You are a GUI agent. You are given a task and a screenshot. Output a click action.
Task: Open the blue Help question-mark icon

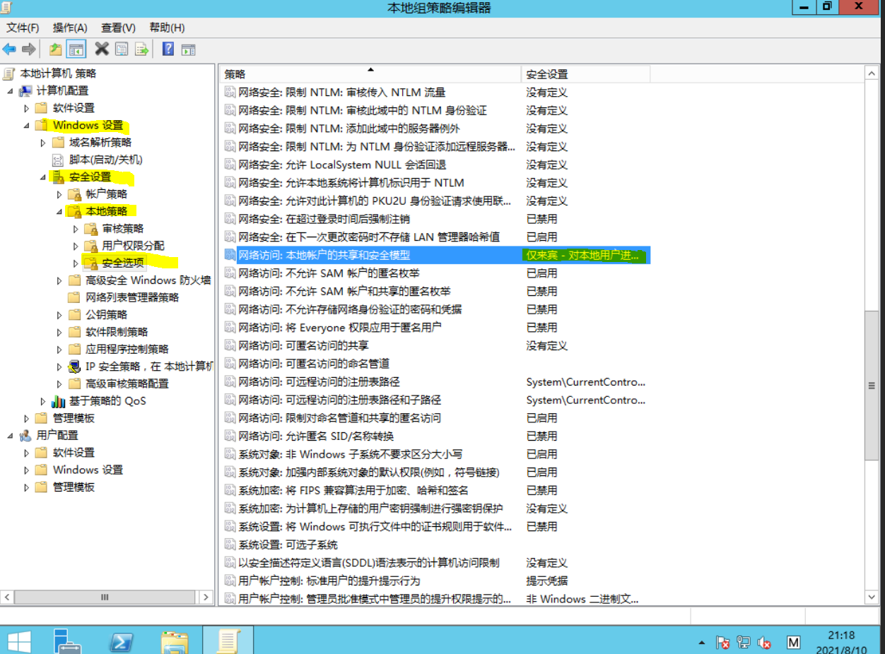pyautogui.click(x=168, y=49)
